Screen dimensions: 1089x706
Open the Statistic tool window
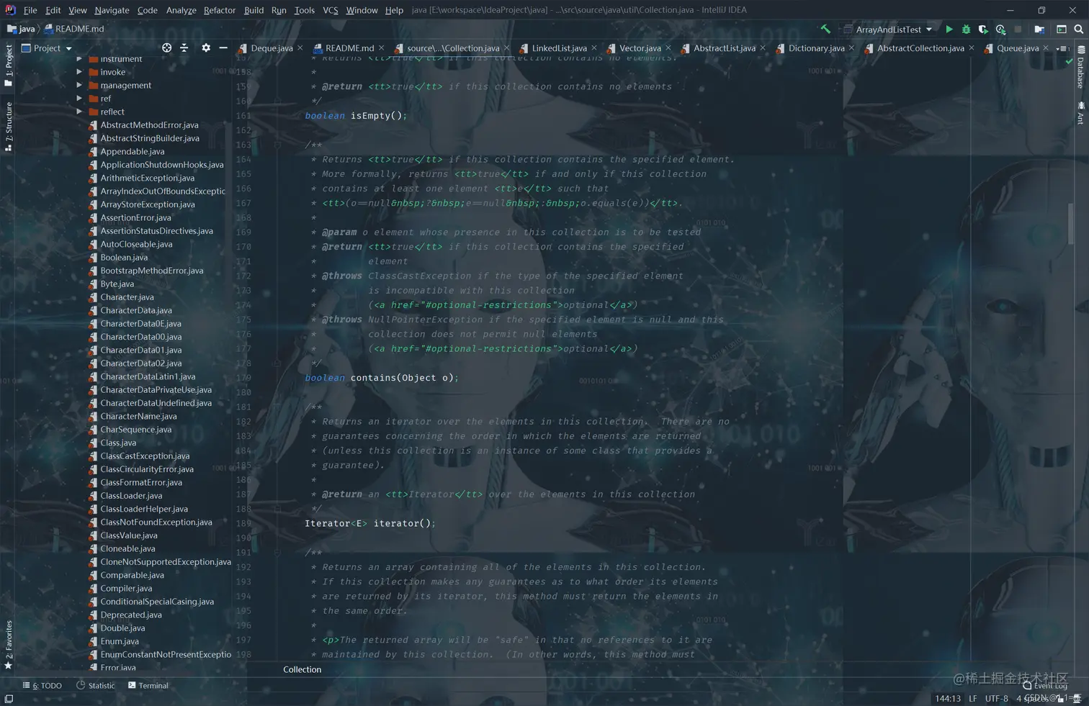95,685
